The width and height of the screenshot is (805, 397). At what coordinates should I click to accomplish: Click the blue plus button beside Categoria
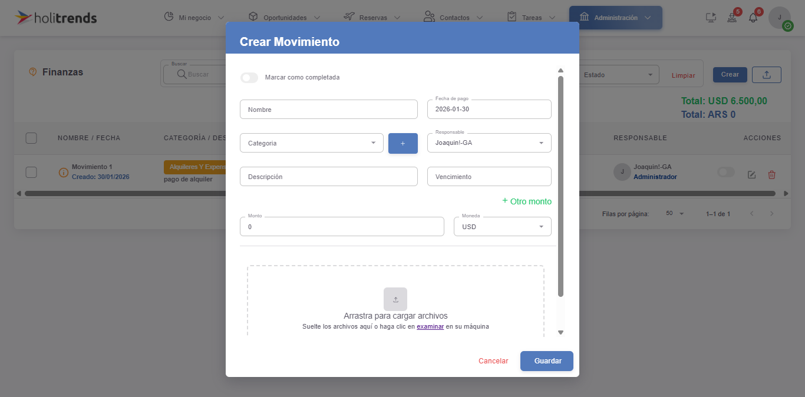(402, 143)
